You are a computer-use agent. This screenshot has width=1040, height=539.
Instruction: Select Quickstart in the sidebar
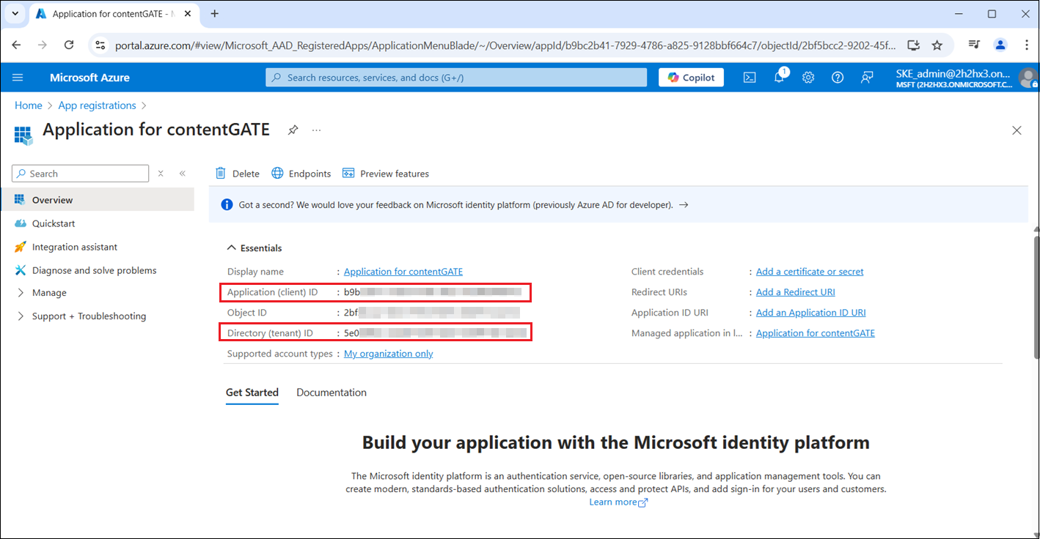(54, 223)
